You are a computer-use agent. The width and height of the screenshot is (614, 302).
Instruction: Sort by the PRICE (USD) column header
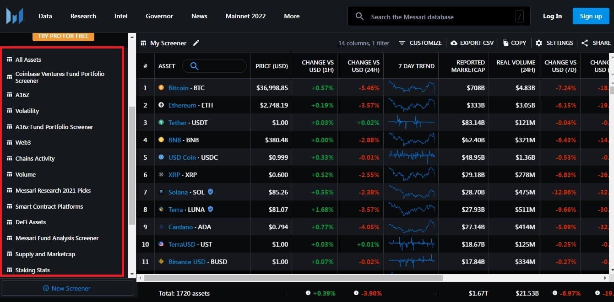(x=272, y=66)
